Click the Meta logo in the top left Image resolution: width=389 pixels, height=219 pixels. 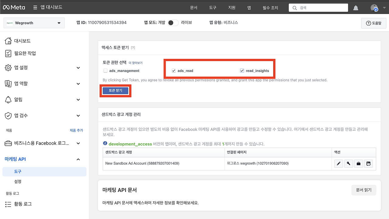click(x=14, y=7)
